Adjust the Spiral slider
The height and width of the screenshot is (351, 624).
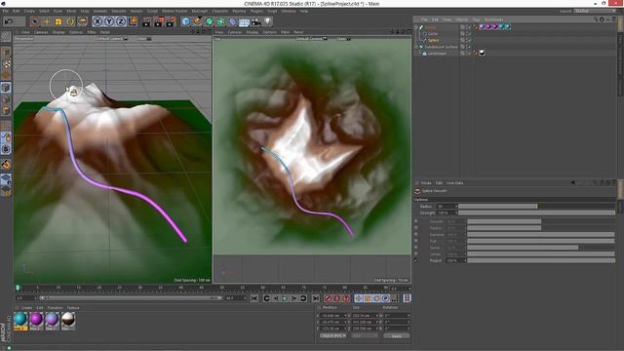point(541,248)
